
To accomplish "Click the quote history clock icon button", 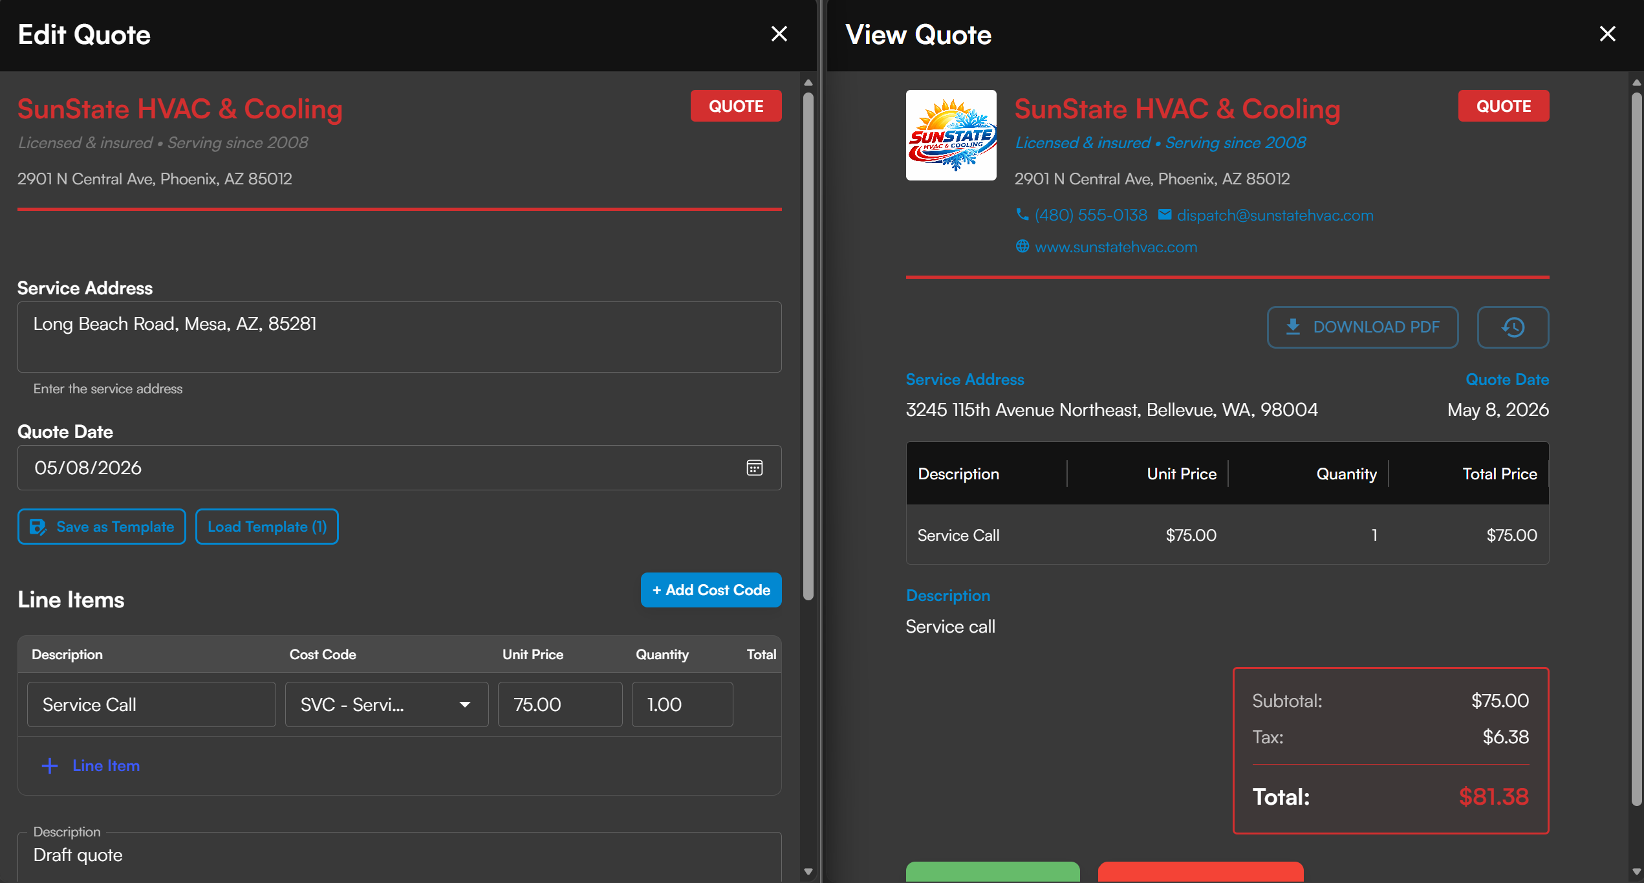I will (1513, 327).
